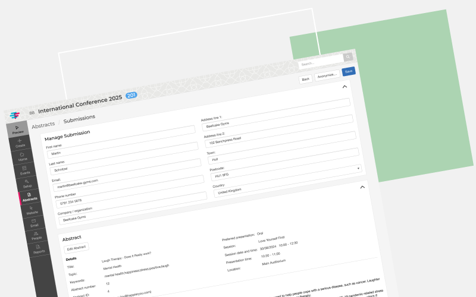The height and width of the screenshot is (297, 476).
Task: Click the Edit Abstract button
Action: (77, 248)
